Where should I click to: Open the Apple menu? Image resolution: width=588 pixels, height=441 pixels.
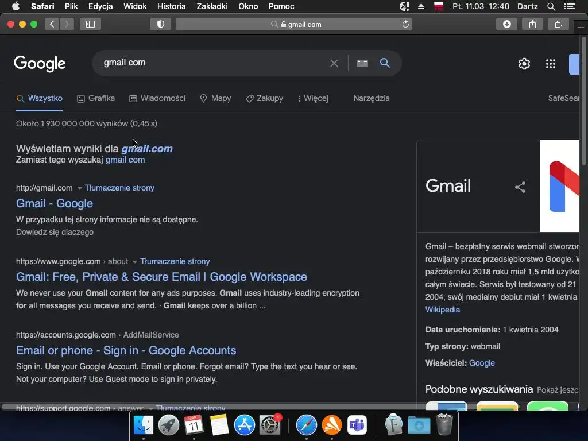point(16,6)
